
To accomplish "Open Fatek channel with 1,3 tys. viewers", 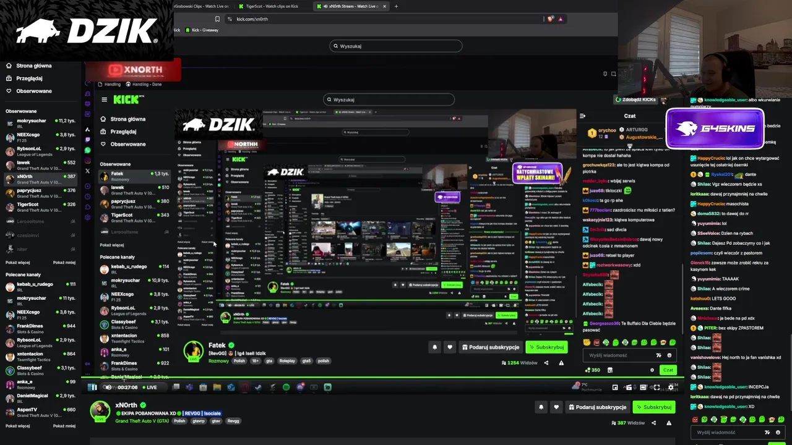I will 134,175.
